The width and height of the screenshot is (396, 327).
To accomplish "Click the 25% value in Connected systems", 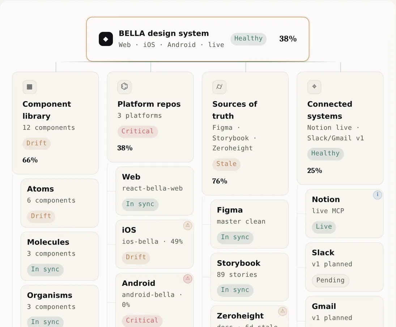I will click(x=315, y=171).
